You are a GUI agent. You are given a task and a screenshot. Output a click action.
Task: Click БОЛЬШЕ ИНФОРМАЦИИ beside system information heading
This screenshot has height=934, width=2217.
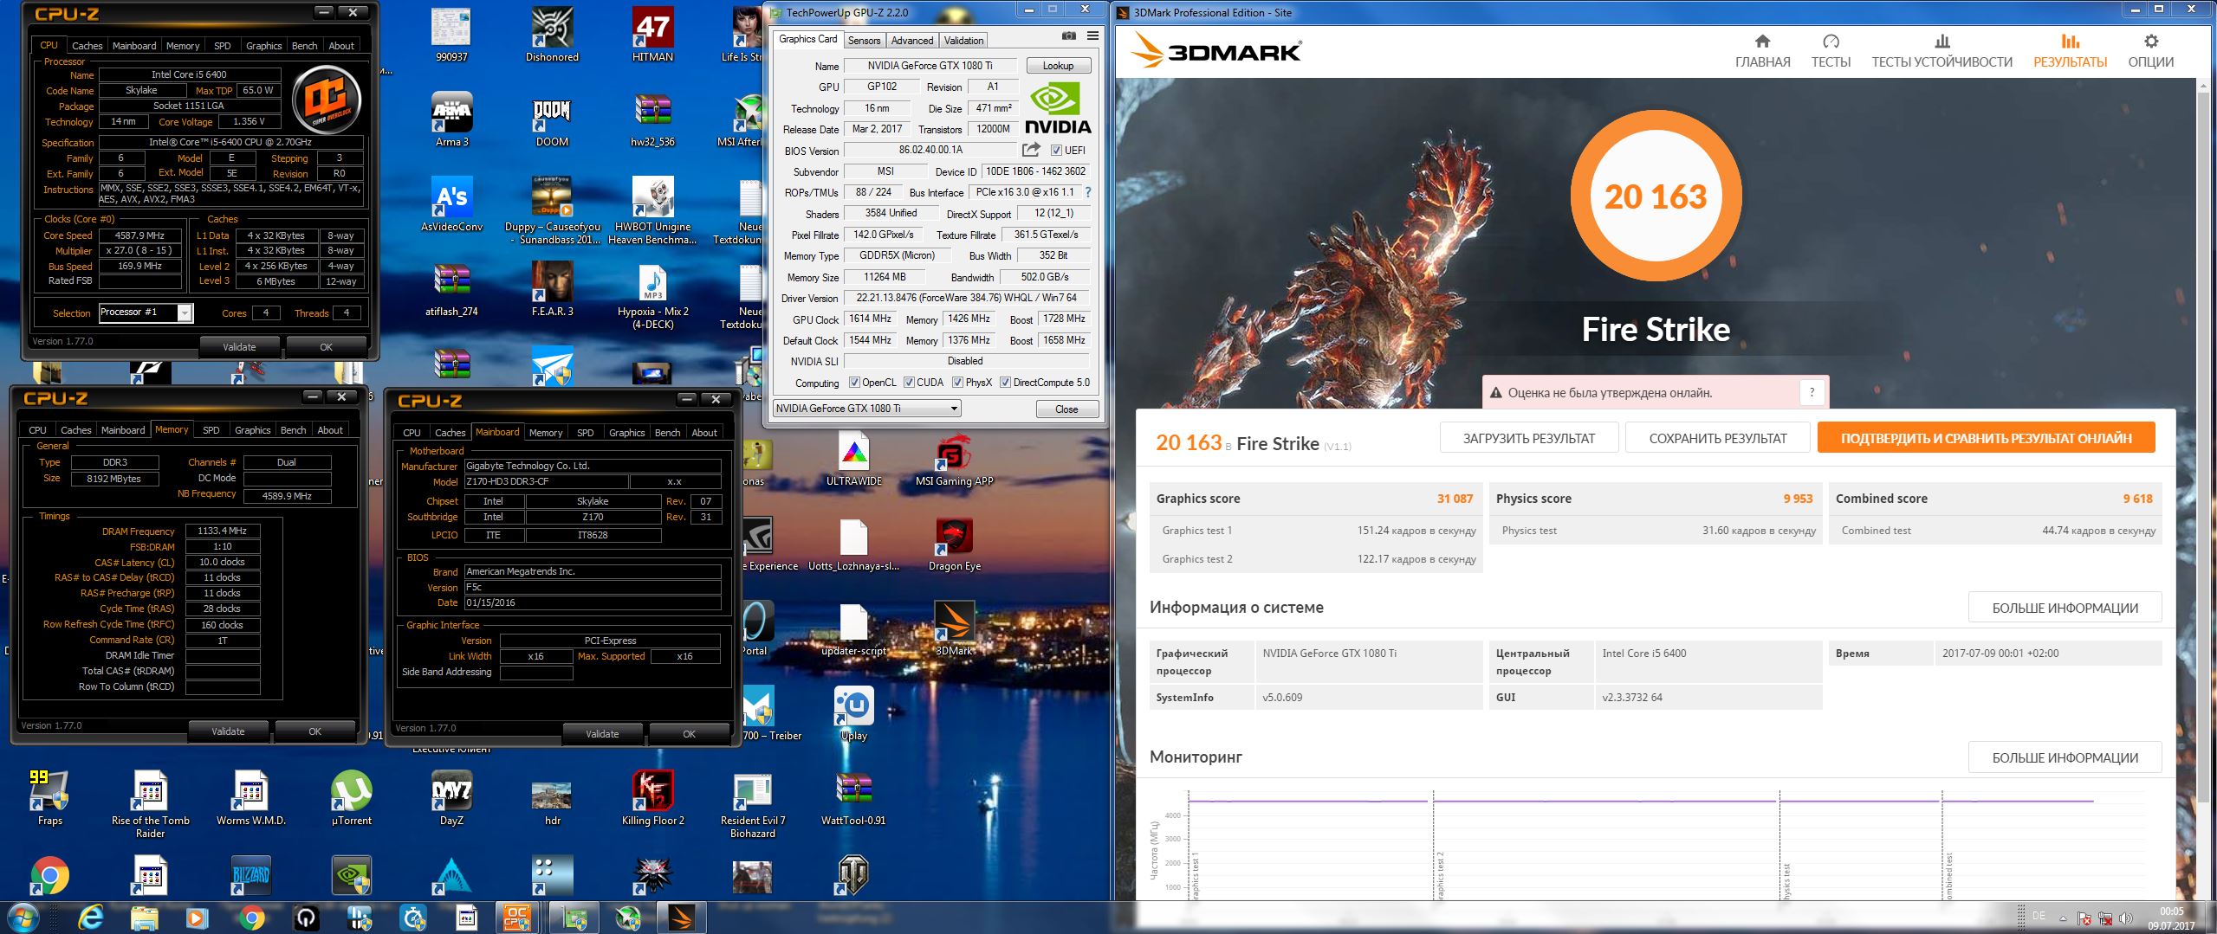[2065, 608]
